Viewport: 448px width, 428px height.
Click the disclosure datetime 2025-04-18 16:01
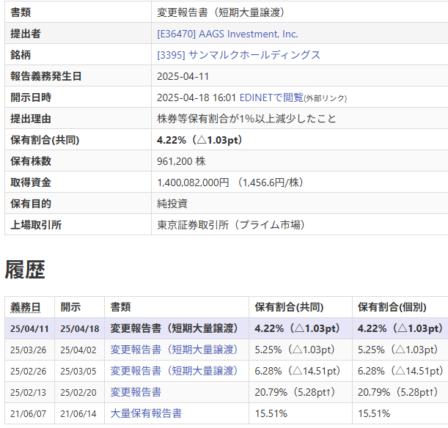(197, 97)
